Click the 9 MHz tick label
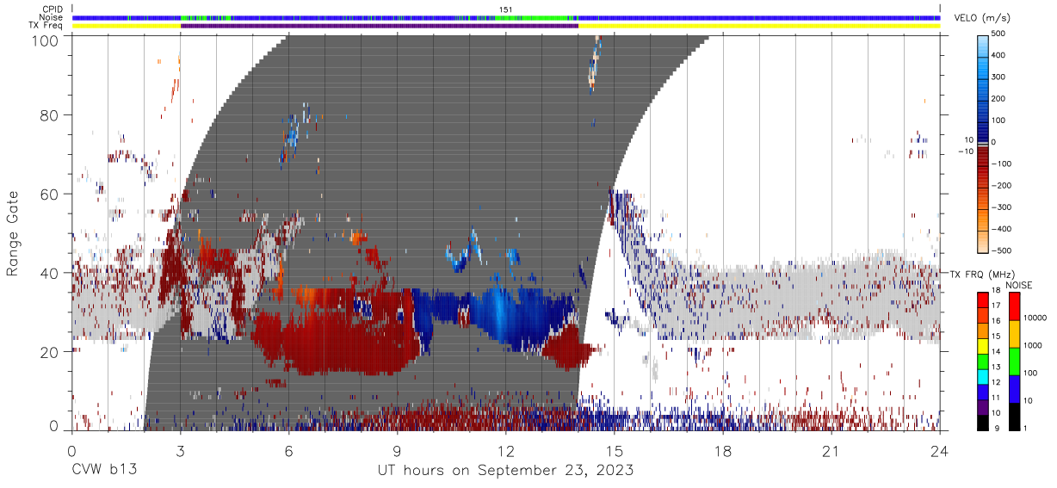This screenshot has width=1057, height=488. click(x=997, y=429)
